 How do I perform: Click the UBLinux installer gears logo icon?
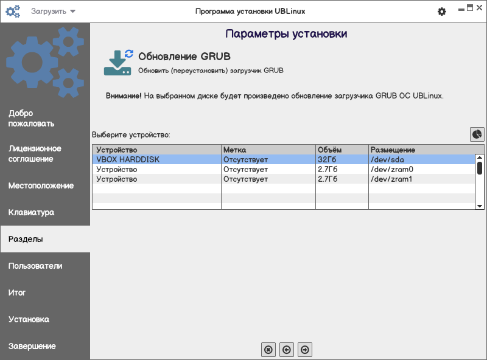click(13, 12)
